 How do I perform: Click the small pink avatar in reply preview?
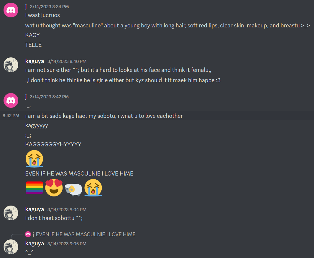pos(28,234)
